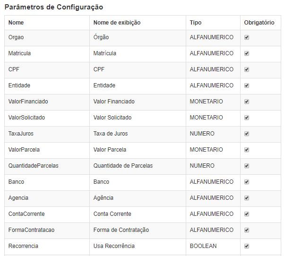
Task: Click the Parâmetros de Configuração heading
Action: (x=54, y=7)
